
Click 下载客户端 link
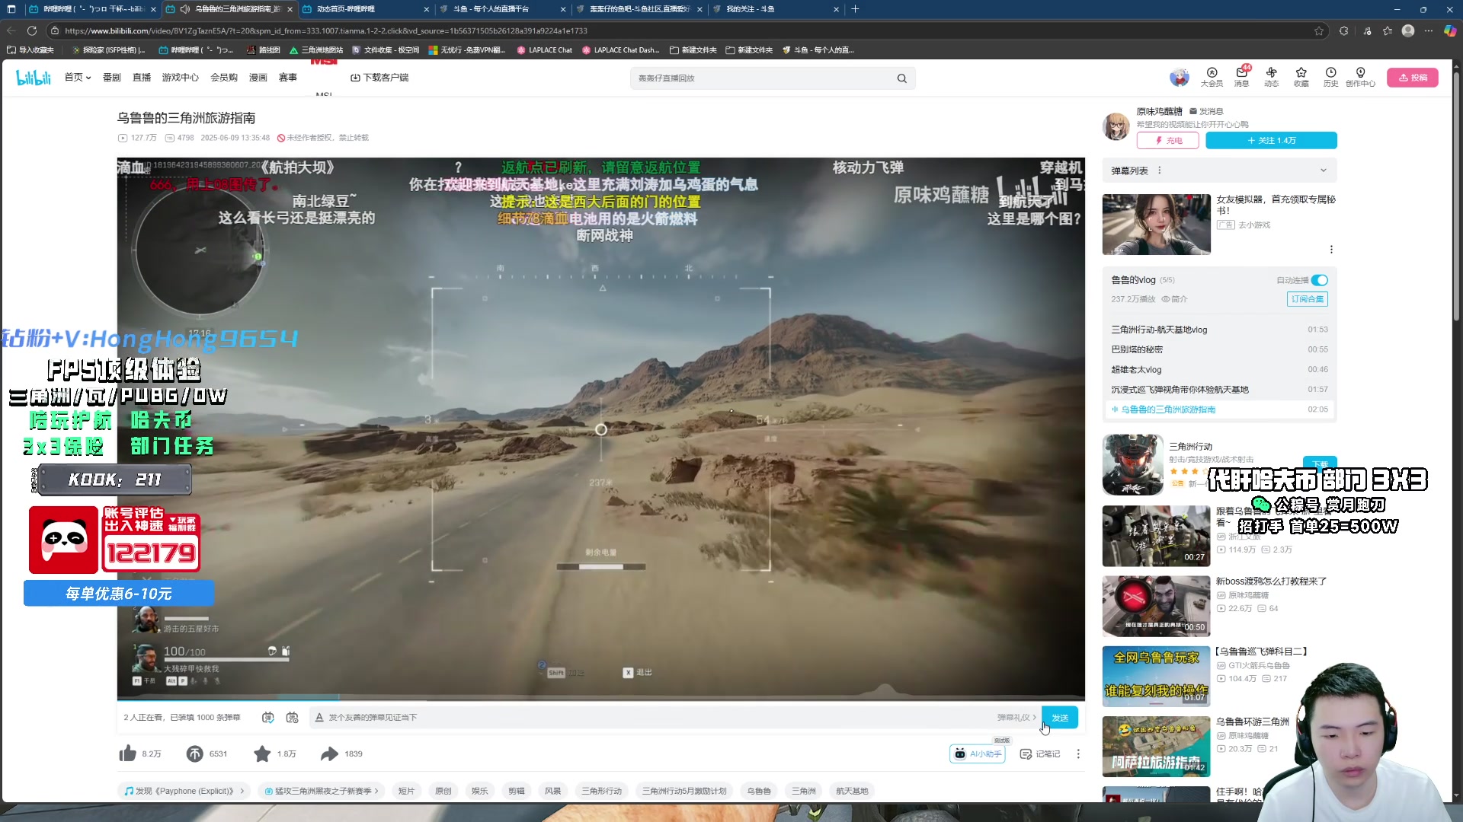(379, 78)
